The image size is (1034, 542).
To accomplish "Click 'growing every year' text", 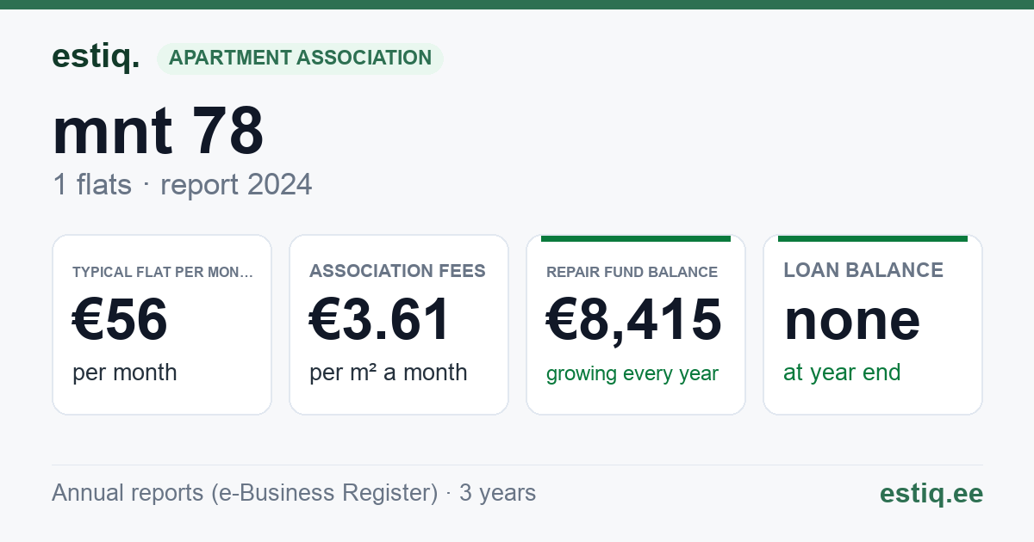I will coord(632,373).
